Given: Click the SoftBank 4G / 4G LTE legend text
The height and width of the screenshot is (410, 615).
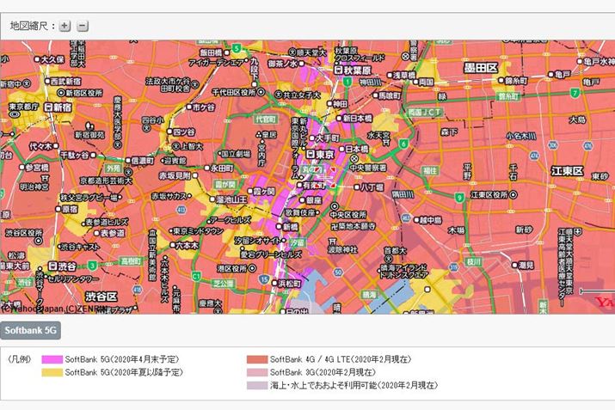Looking at the screenshot, I should pyautogui.click(x=341, y=359).
